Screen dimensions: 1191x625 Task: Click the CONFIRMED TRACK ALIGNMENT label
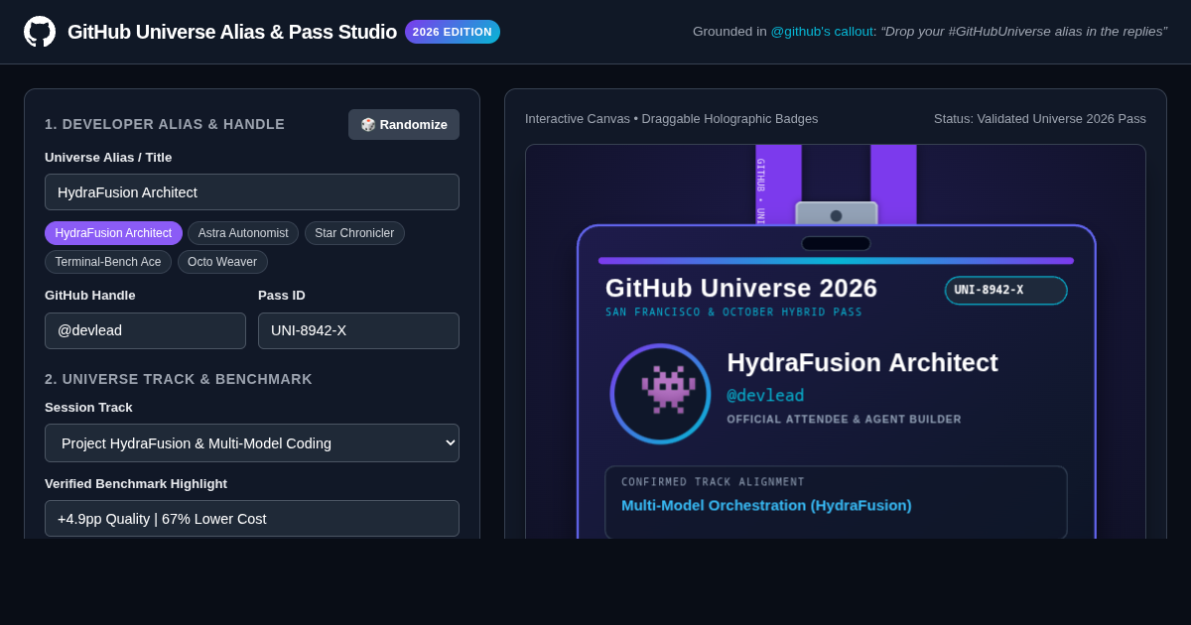coord(713,482)
